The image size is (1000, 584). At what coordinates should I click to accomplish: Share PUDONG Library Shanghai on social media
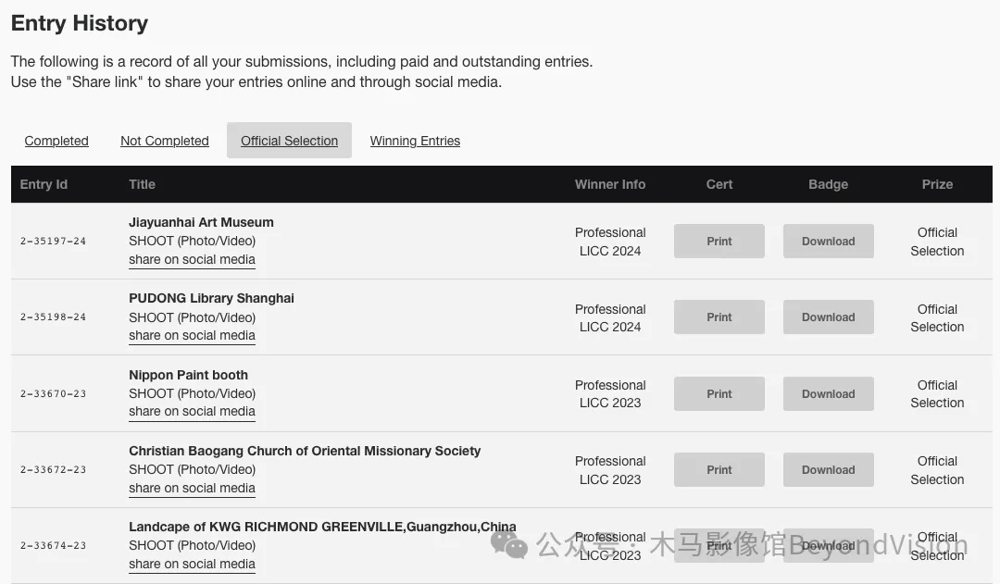(x=192, y=336)
